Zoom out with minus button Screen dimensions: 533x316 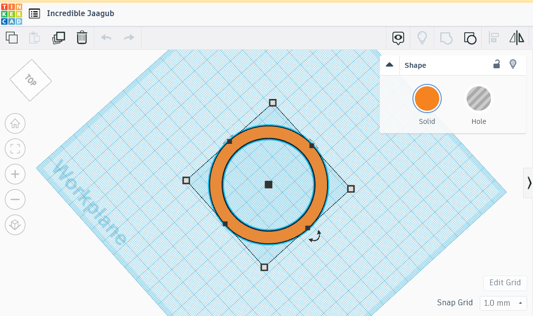[x=15, y=199]
